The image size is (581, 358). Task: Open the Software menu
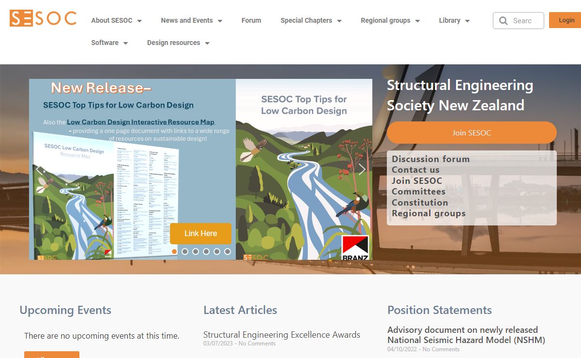105,43
